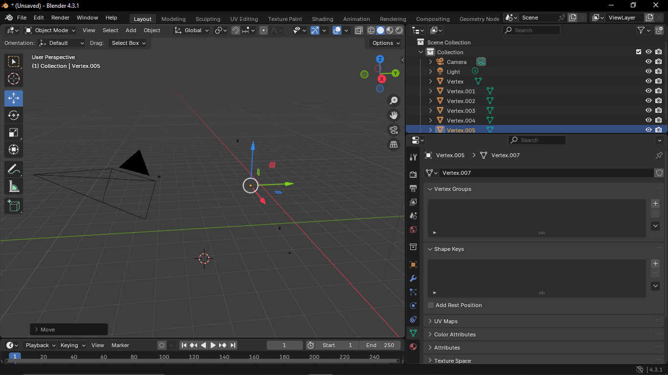
Task: Open Global transform orientation dropdown
Action: click(x=191, y=30)
